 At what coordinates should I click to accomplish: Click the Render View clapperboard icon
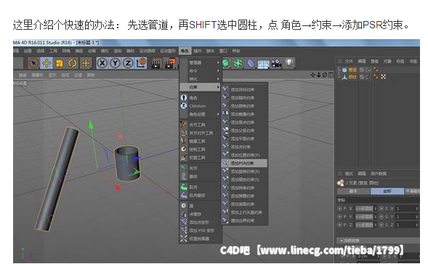tap(156, 63)
